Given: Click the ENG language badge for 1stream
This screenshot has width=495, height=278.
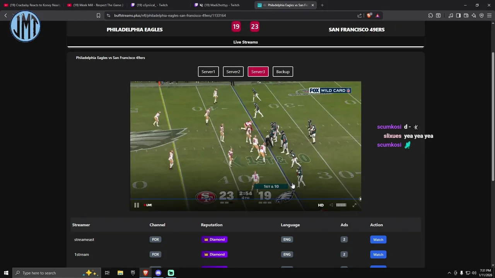Looking at the screenshot, I should 287,254.
